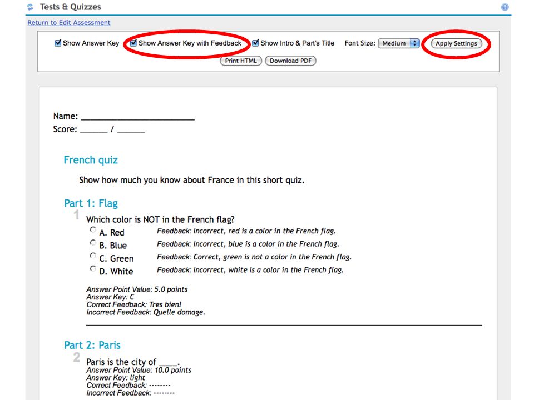Screen dimensions: 534x400
Task: Select radio option B. Blue
Action: 93,243
